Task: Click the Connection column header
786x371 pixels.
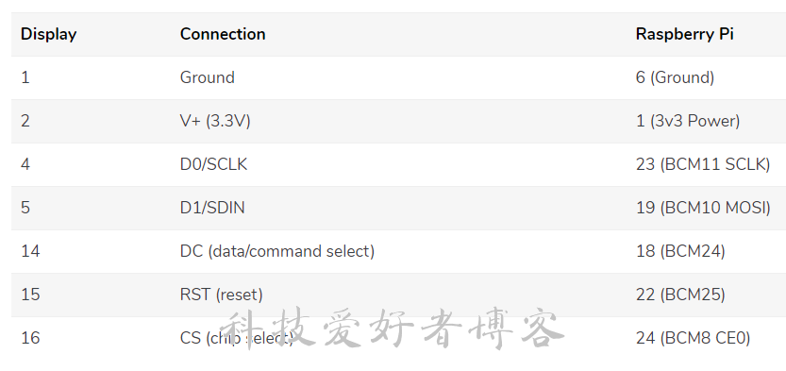Action: (223, 34)
